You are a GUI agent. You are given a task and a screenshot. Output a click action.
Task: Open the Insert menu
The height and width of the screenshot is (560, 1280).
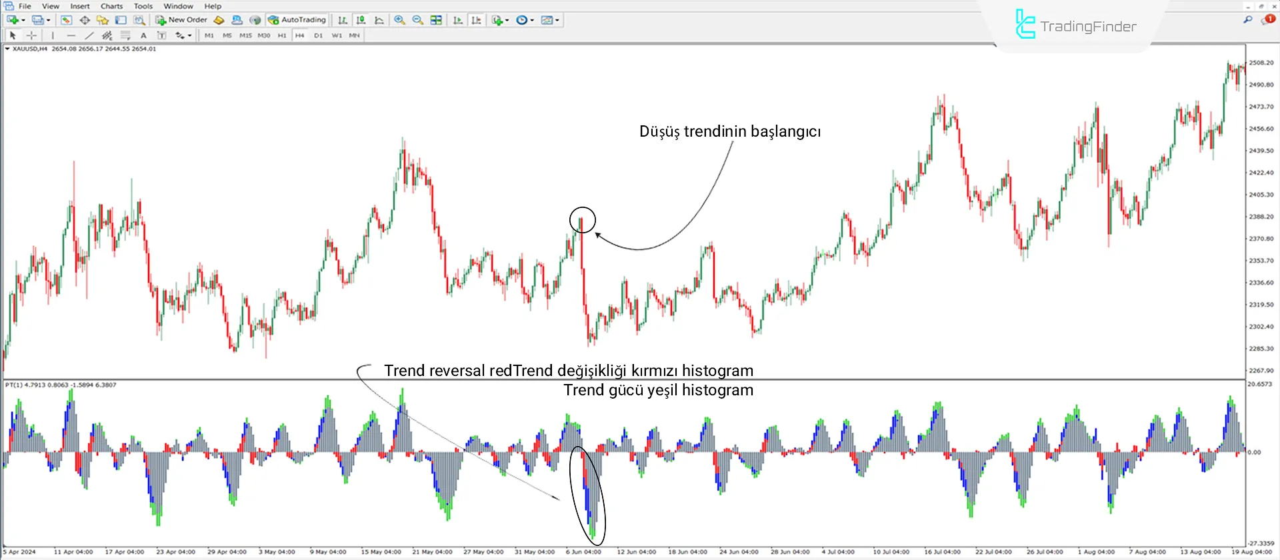(80, 6)
